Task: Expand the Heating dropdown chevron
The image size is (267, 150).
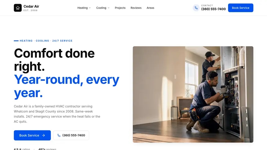Action: click(x=90, y=8)
